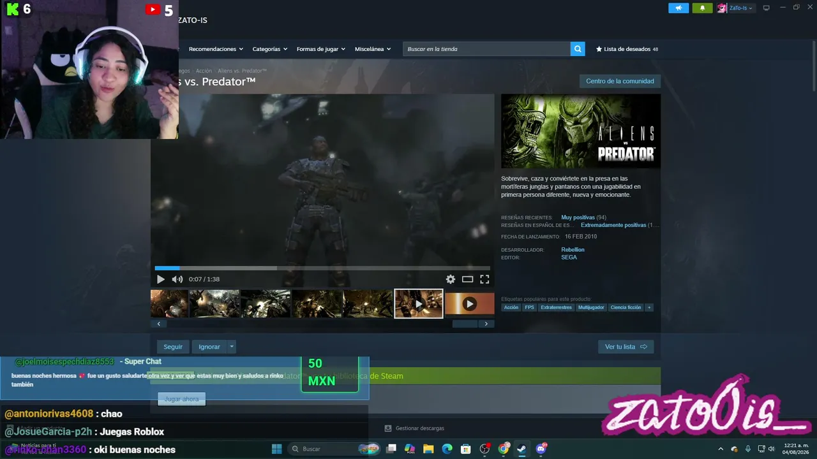817x459 pixels.
Task: Open publisher SEGA link
Action: click(x=569, y=258)
